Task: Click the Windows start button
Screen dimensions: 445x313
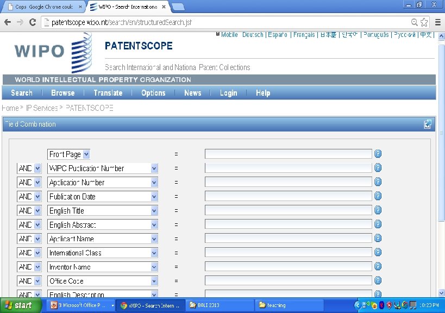Action: click(x=21, y=305)
